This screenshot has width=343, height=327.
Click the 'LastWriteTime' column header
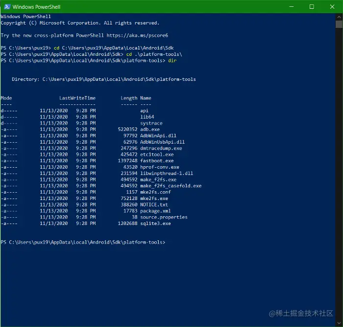[x=77, y=98]
